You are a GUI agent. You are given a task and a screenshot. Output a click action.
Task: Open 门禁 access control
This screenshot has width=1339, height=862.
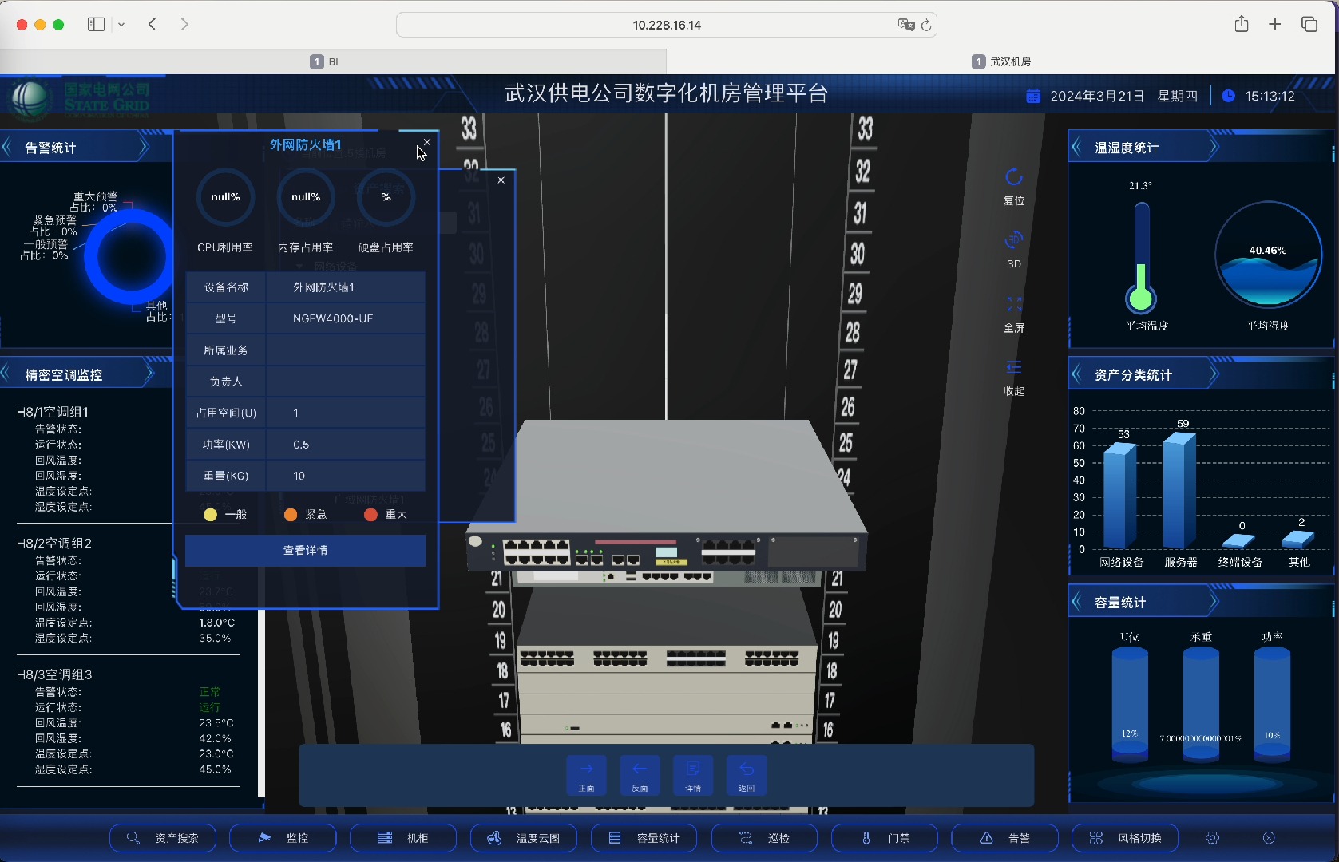885,838
